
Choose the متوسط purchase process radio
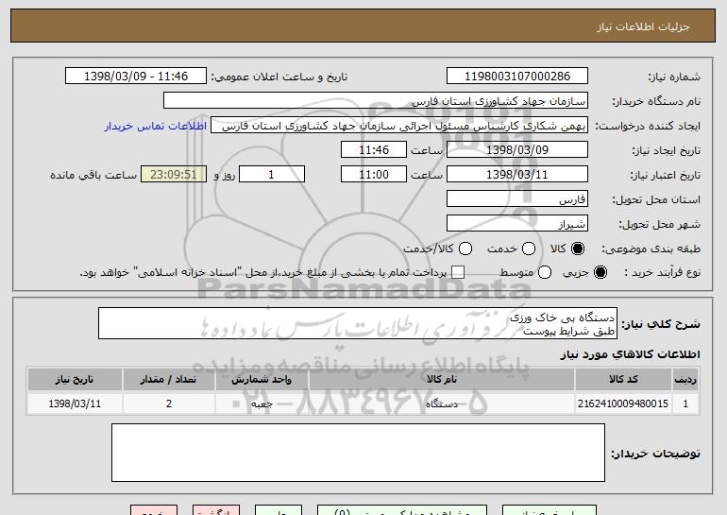tap(545, 272)
